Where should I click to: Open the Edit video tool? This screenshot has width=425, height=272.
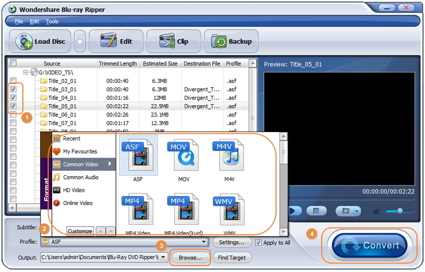click(116, 41)
